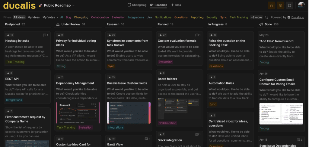Click the lock share icon button
309x147 pixels.
click(272, 5)
